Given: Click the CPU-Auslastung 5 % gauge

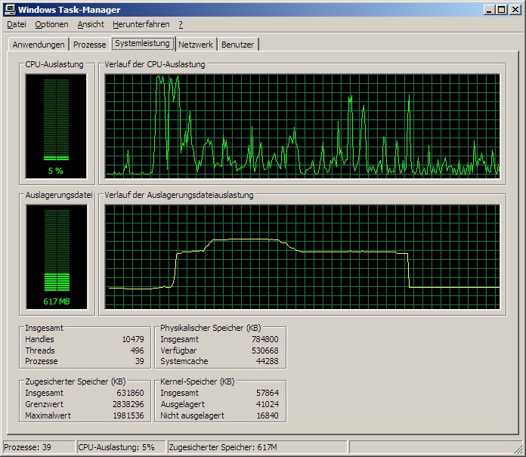Looking at the screenshot, I should [56, 125].
